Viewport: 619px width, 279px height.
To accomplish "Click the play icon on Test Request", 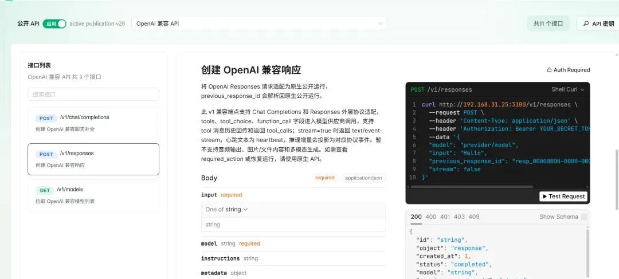I will (x=545, y=196).
